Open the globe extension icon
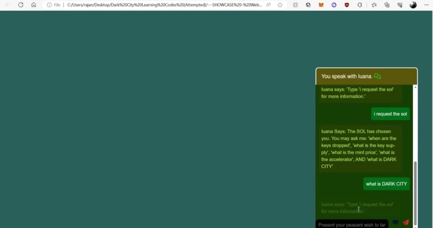The image size is (433, 228). [308, 5]
